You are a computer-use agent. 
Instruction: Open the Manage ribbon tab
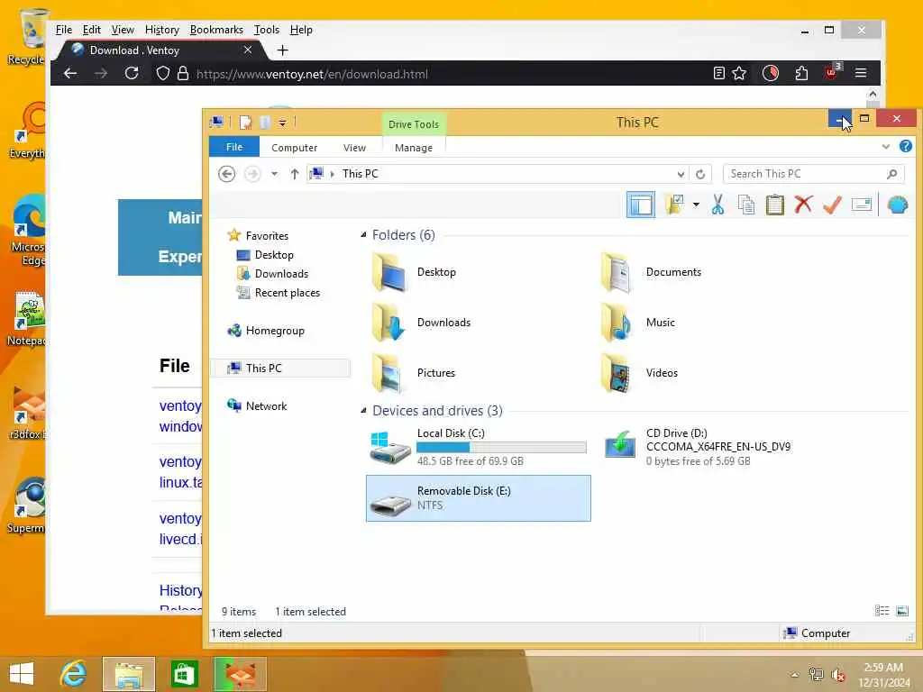tap(413, 148)
